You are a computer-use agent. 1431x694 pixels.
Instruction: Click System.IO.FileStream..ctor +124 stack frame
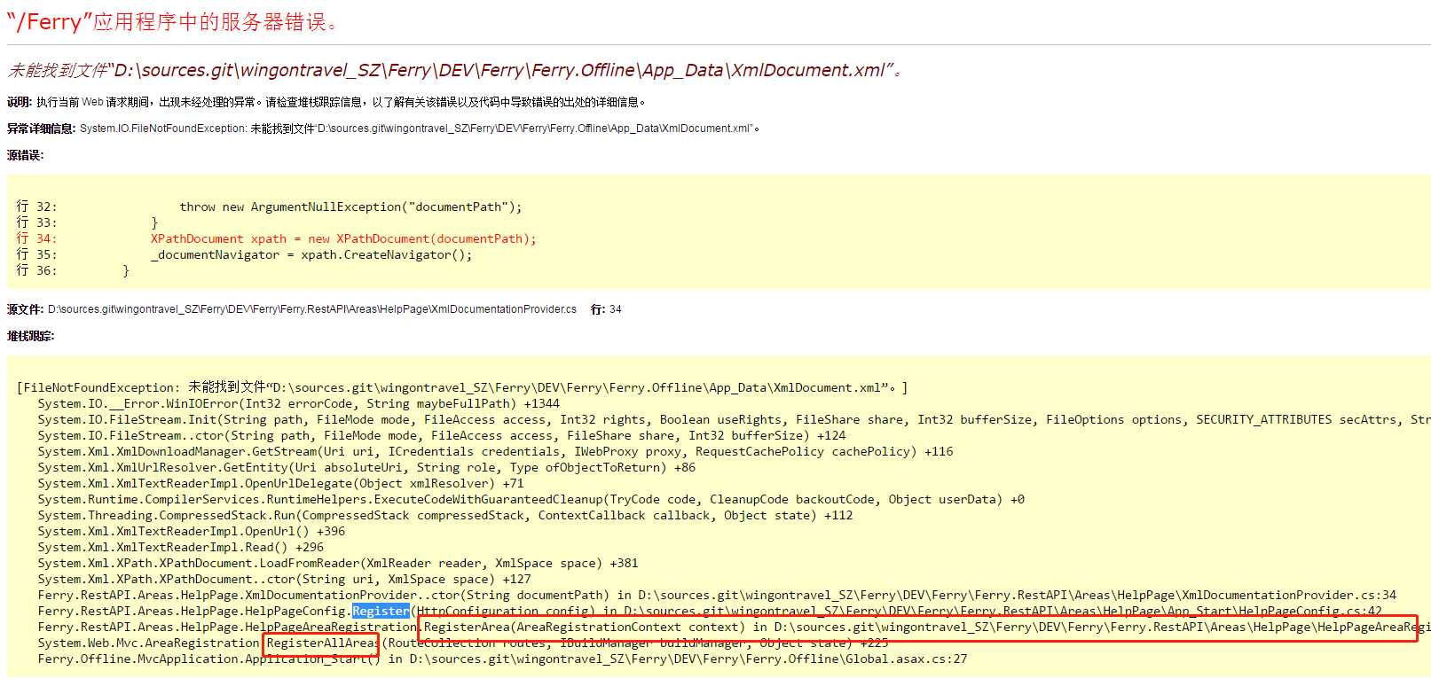coord(442,435)
